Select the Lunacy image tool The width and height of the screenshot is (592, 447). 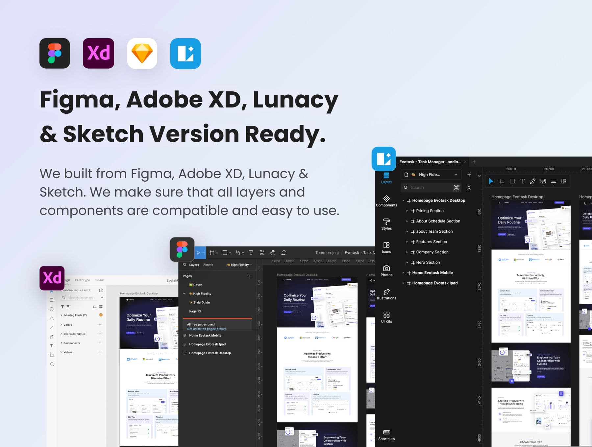tap(543, 181)
